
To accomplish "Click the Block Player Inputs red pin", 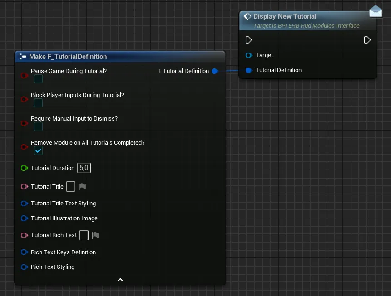I will [x=24, y=99].
